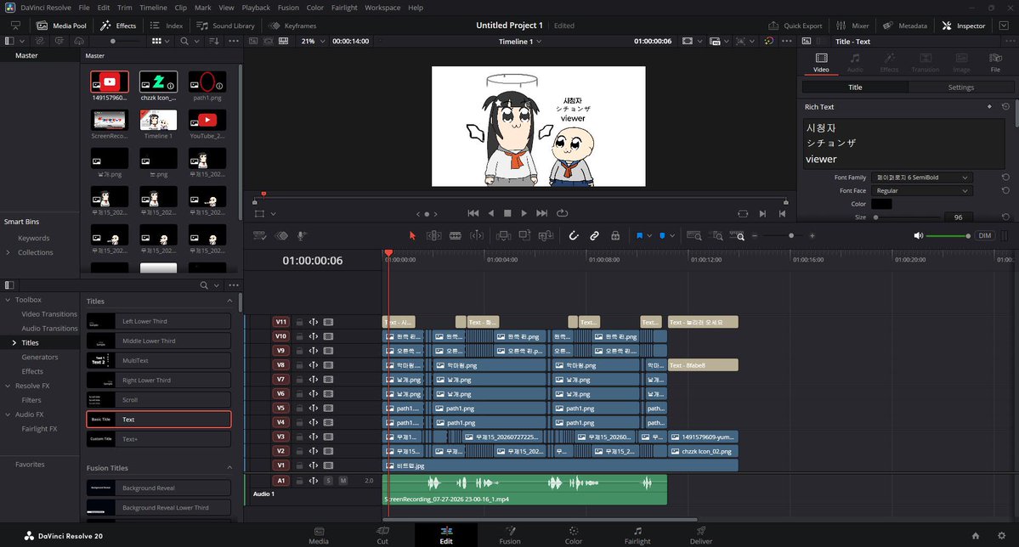Open Font Face Regular dropdown
Screen dimensions: 1019x547
point(921,191)
